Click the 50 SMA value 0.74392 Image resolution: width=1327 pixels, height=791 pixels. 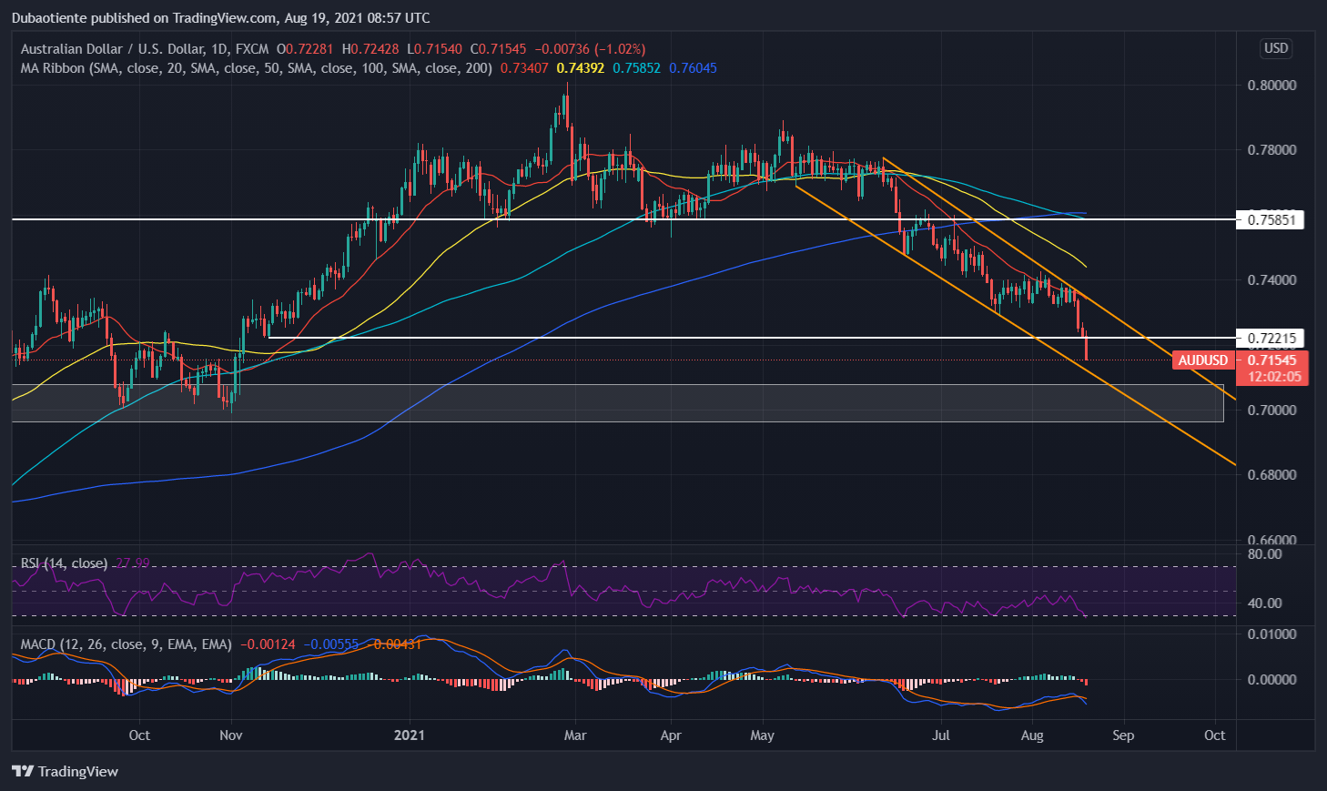[581, 68]
